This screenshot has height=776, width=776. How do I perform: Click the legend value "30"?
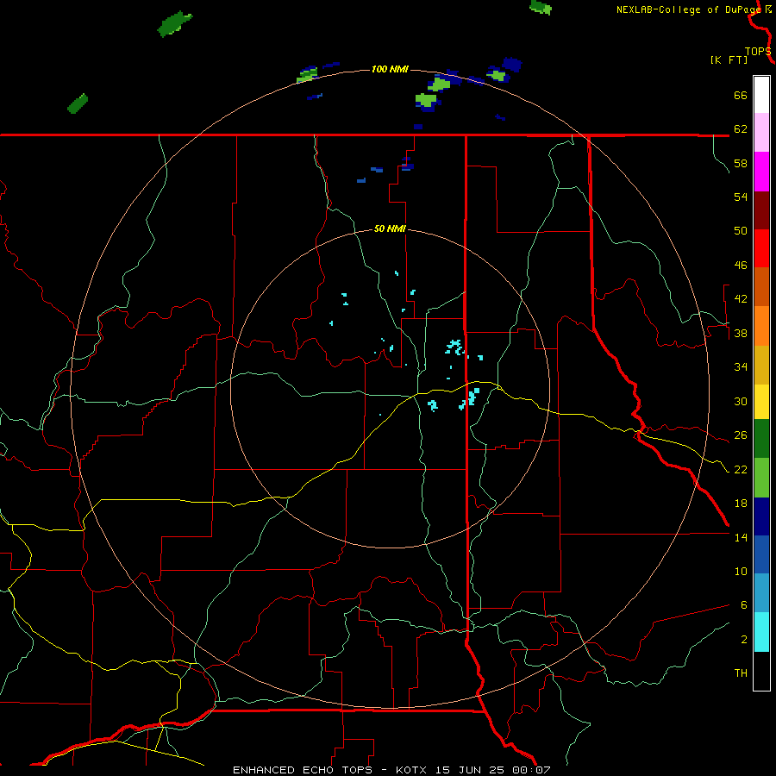[x=741, y=401]
